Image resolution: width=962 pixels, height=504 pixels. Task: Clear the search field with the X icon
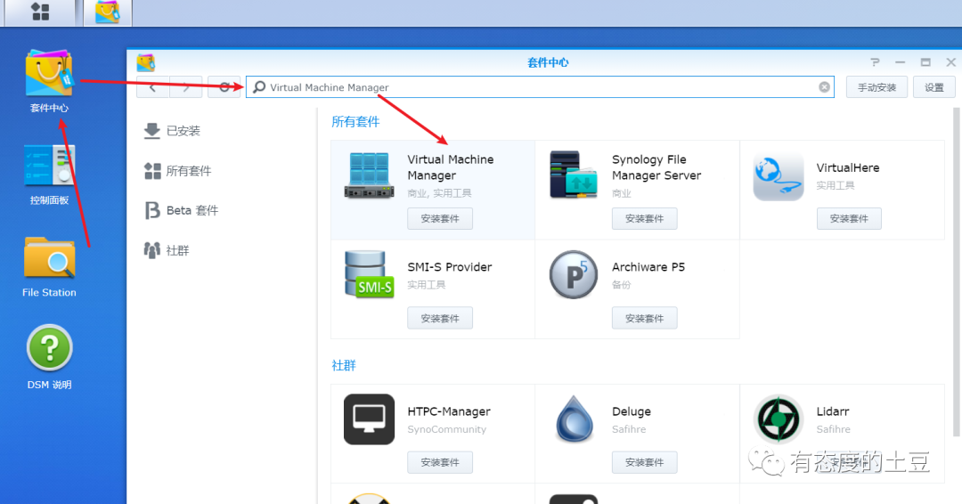(825, 87)
